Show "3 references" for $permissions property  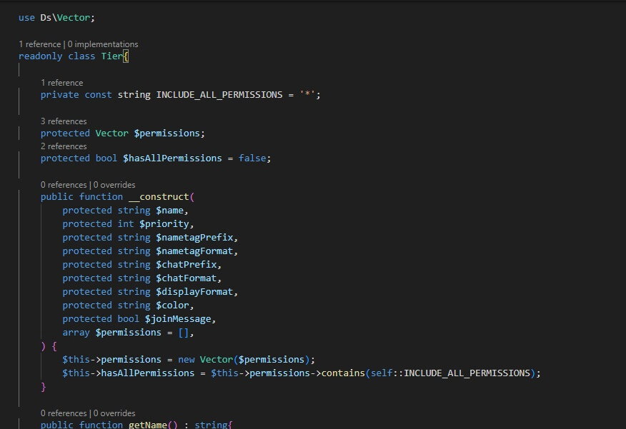[x=64, y=121]
